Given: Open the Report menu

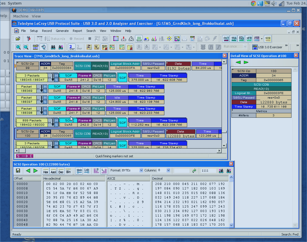Looking at the screenshot, I should point(77,31).
